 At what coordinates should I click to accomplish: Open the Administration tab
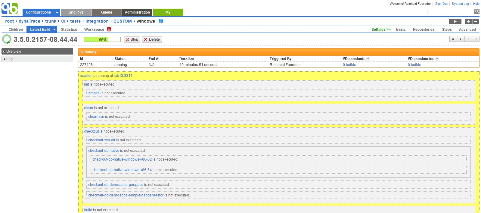point(137,12)
